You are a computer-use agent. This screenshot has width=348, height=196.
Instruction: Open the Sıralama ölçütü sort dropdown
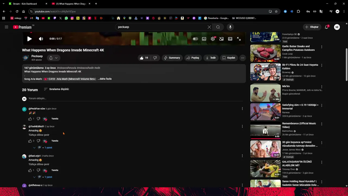57,89
